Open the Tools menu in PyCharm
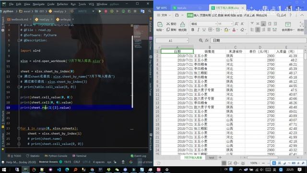Screen dimensions: 307x173 (82, 4)
